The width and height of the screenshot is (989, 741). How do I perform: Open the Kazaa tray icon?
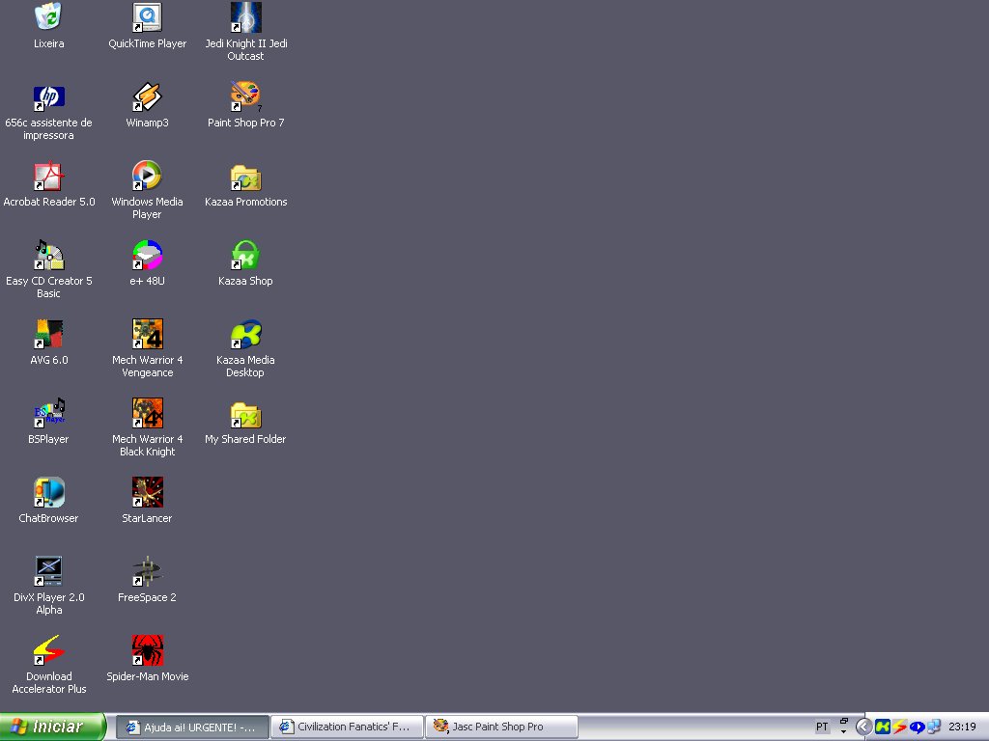pyautogui.click(x=883, y=727)
